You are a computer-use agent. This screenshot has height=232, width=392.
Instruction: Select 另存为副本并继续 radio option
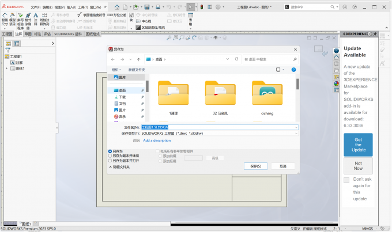[x=110, y=155]
